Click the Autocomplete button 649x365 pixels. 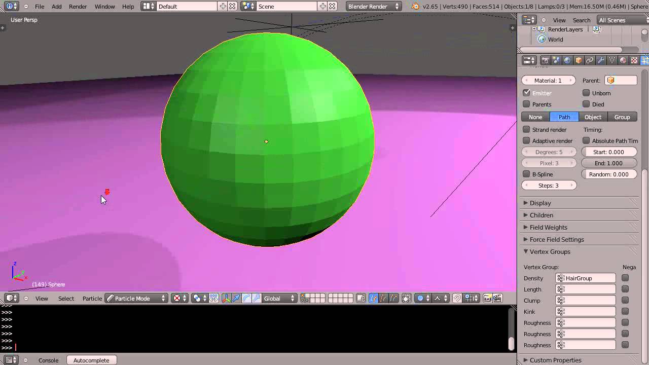91,360
